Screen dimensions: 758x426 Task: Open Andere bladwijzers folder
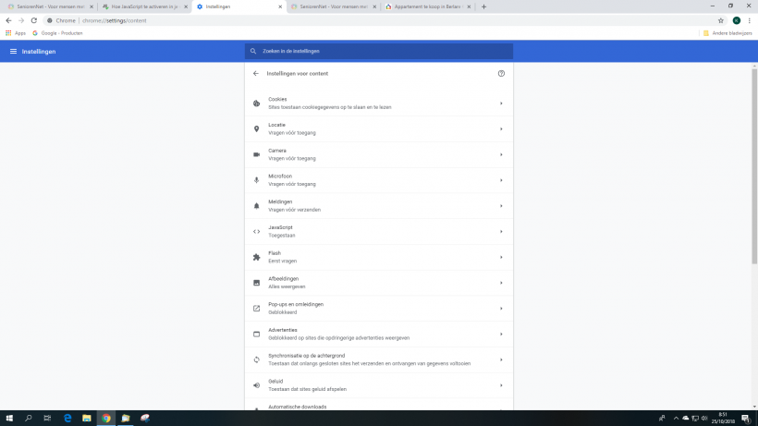(727, 33)
